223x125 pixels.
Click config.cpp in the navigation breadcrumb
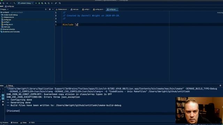click(x=9, y=6)
